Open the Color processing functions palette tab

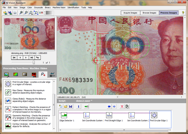pos(16,74)
